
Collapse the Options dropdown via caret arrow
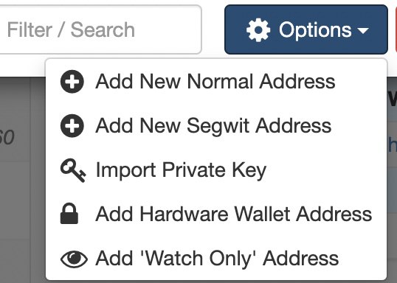[363, 31]
